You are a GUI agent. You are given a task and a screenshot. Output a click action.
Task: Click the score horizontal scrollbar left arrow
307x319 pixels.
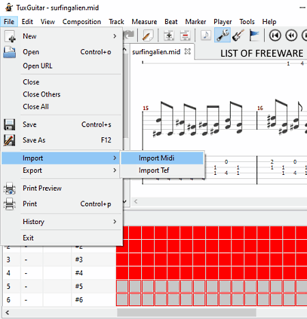coord(136,202)
